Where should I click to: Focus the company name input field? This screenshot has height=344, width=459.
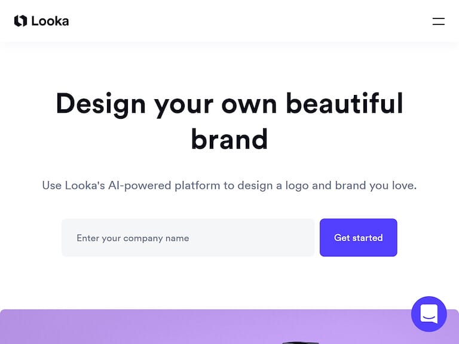[x=188, y=238]
